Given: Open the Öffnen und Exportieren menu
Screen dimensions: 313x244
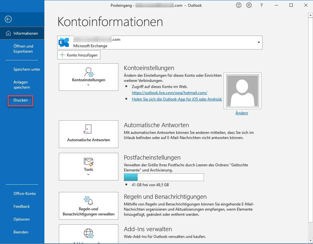Looking at the screenshot, I should (23, 48).
